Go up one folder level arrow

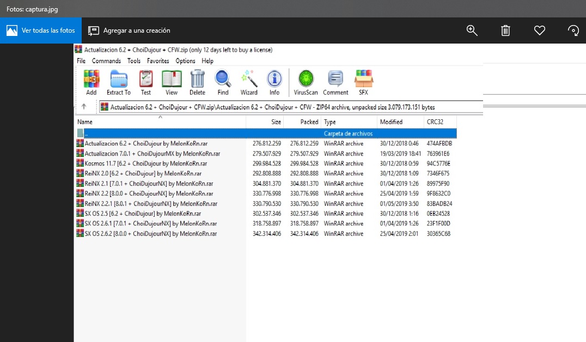coord(84,107)
